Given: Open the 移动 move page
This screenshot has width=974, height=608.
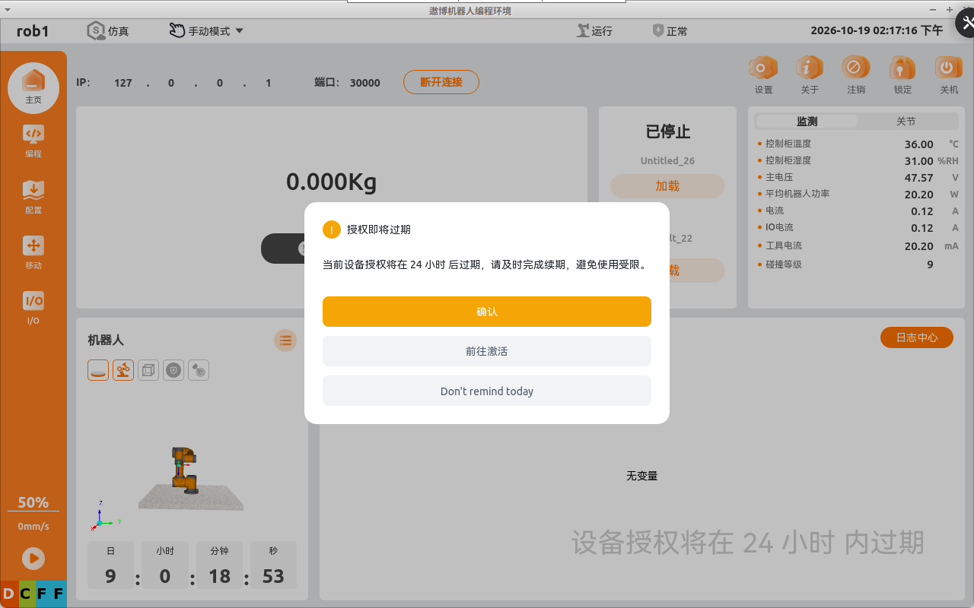Looking at the screenshot, I should 33,253.
